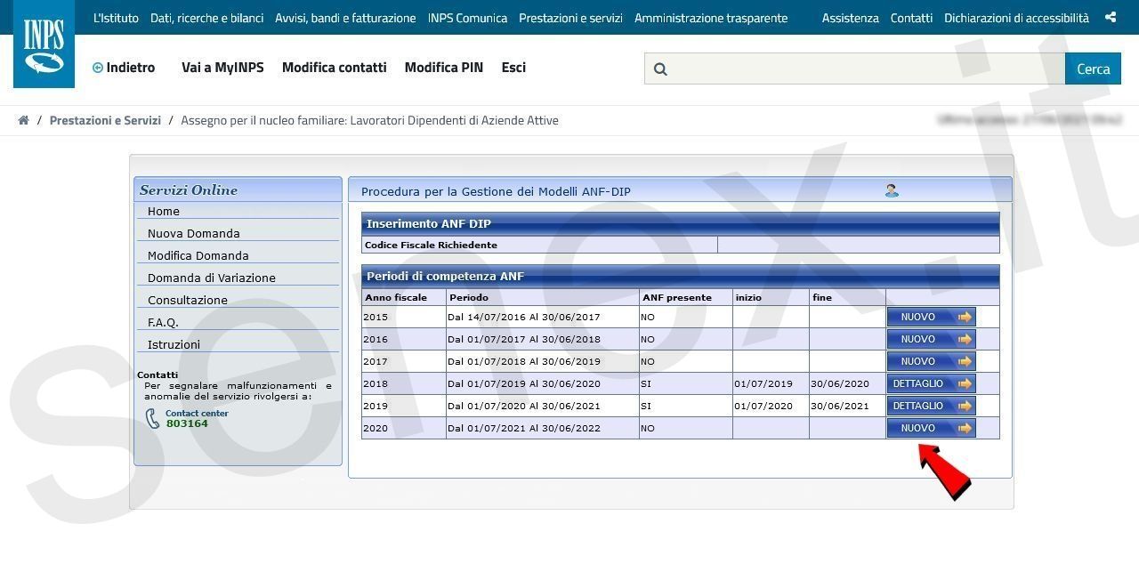Click period 'Dal 01/07/2020 Al 30/06/2021'
This screenshot has width=1139, height=572.
(x=524, y=406)
